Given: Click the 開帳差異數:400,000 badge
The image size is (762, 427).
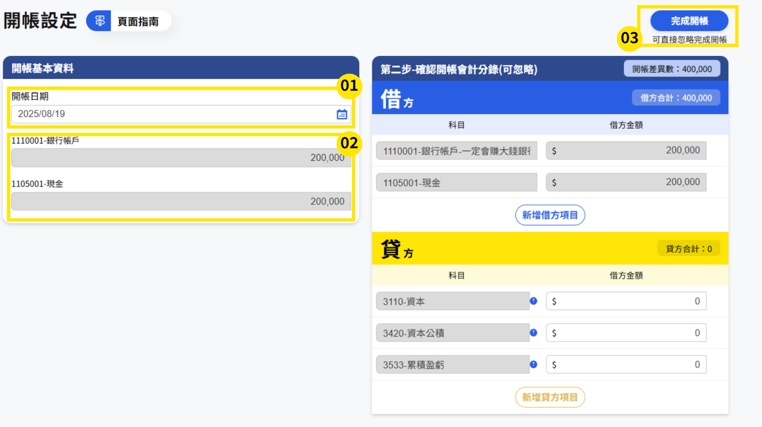Looking at the screenshot, I should coord(672,69).
